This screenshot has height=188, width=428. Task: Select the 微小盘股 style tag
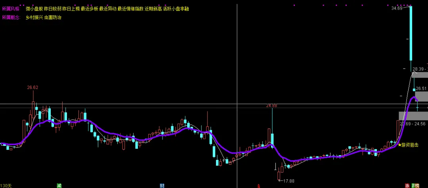coord(34,9)
